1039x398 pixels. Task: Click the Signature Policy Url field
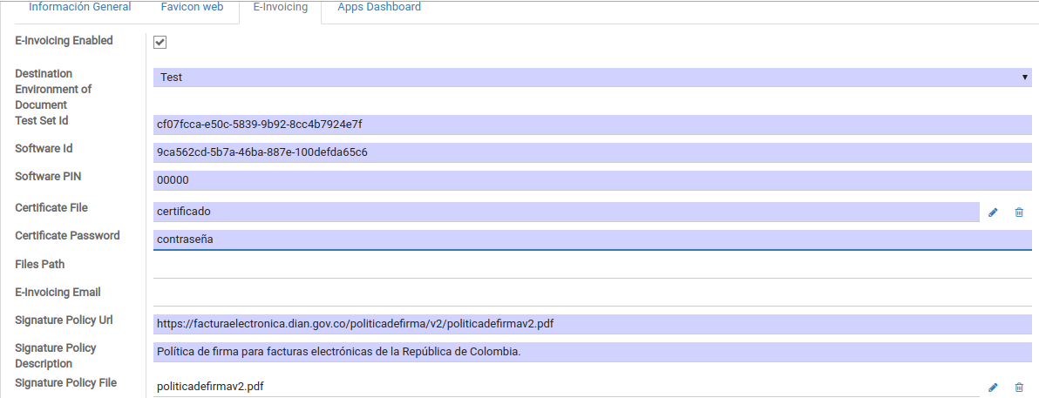pos(593,324)
